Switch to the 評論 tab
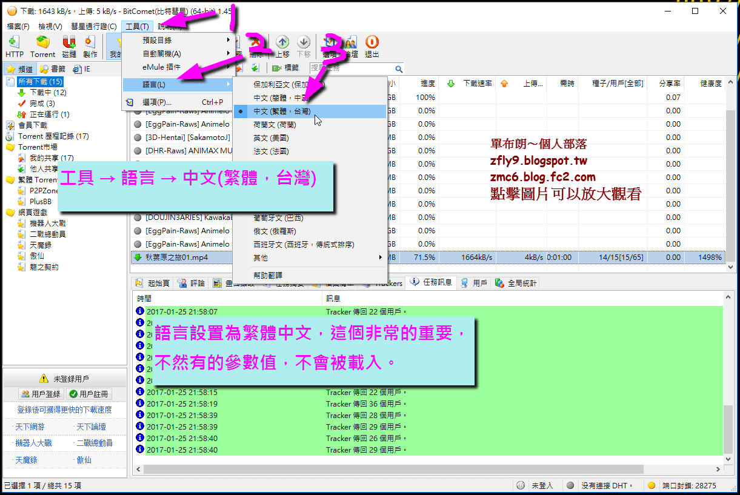This screenshot has height=495, width=740. pyautogui.click(x=191, y=283)
